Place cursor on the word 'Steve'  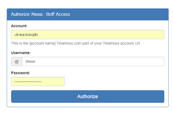tap(30, 61)
